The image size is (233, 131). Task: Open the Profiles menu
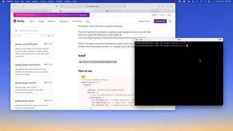click(x=51, y=1)
